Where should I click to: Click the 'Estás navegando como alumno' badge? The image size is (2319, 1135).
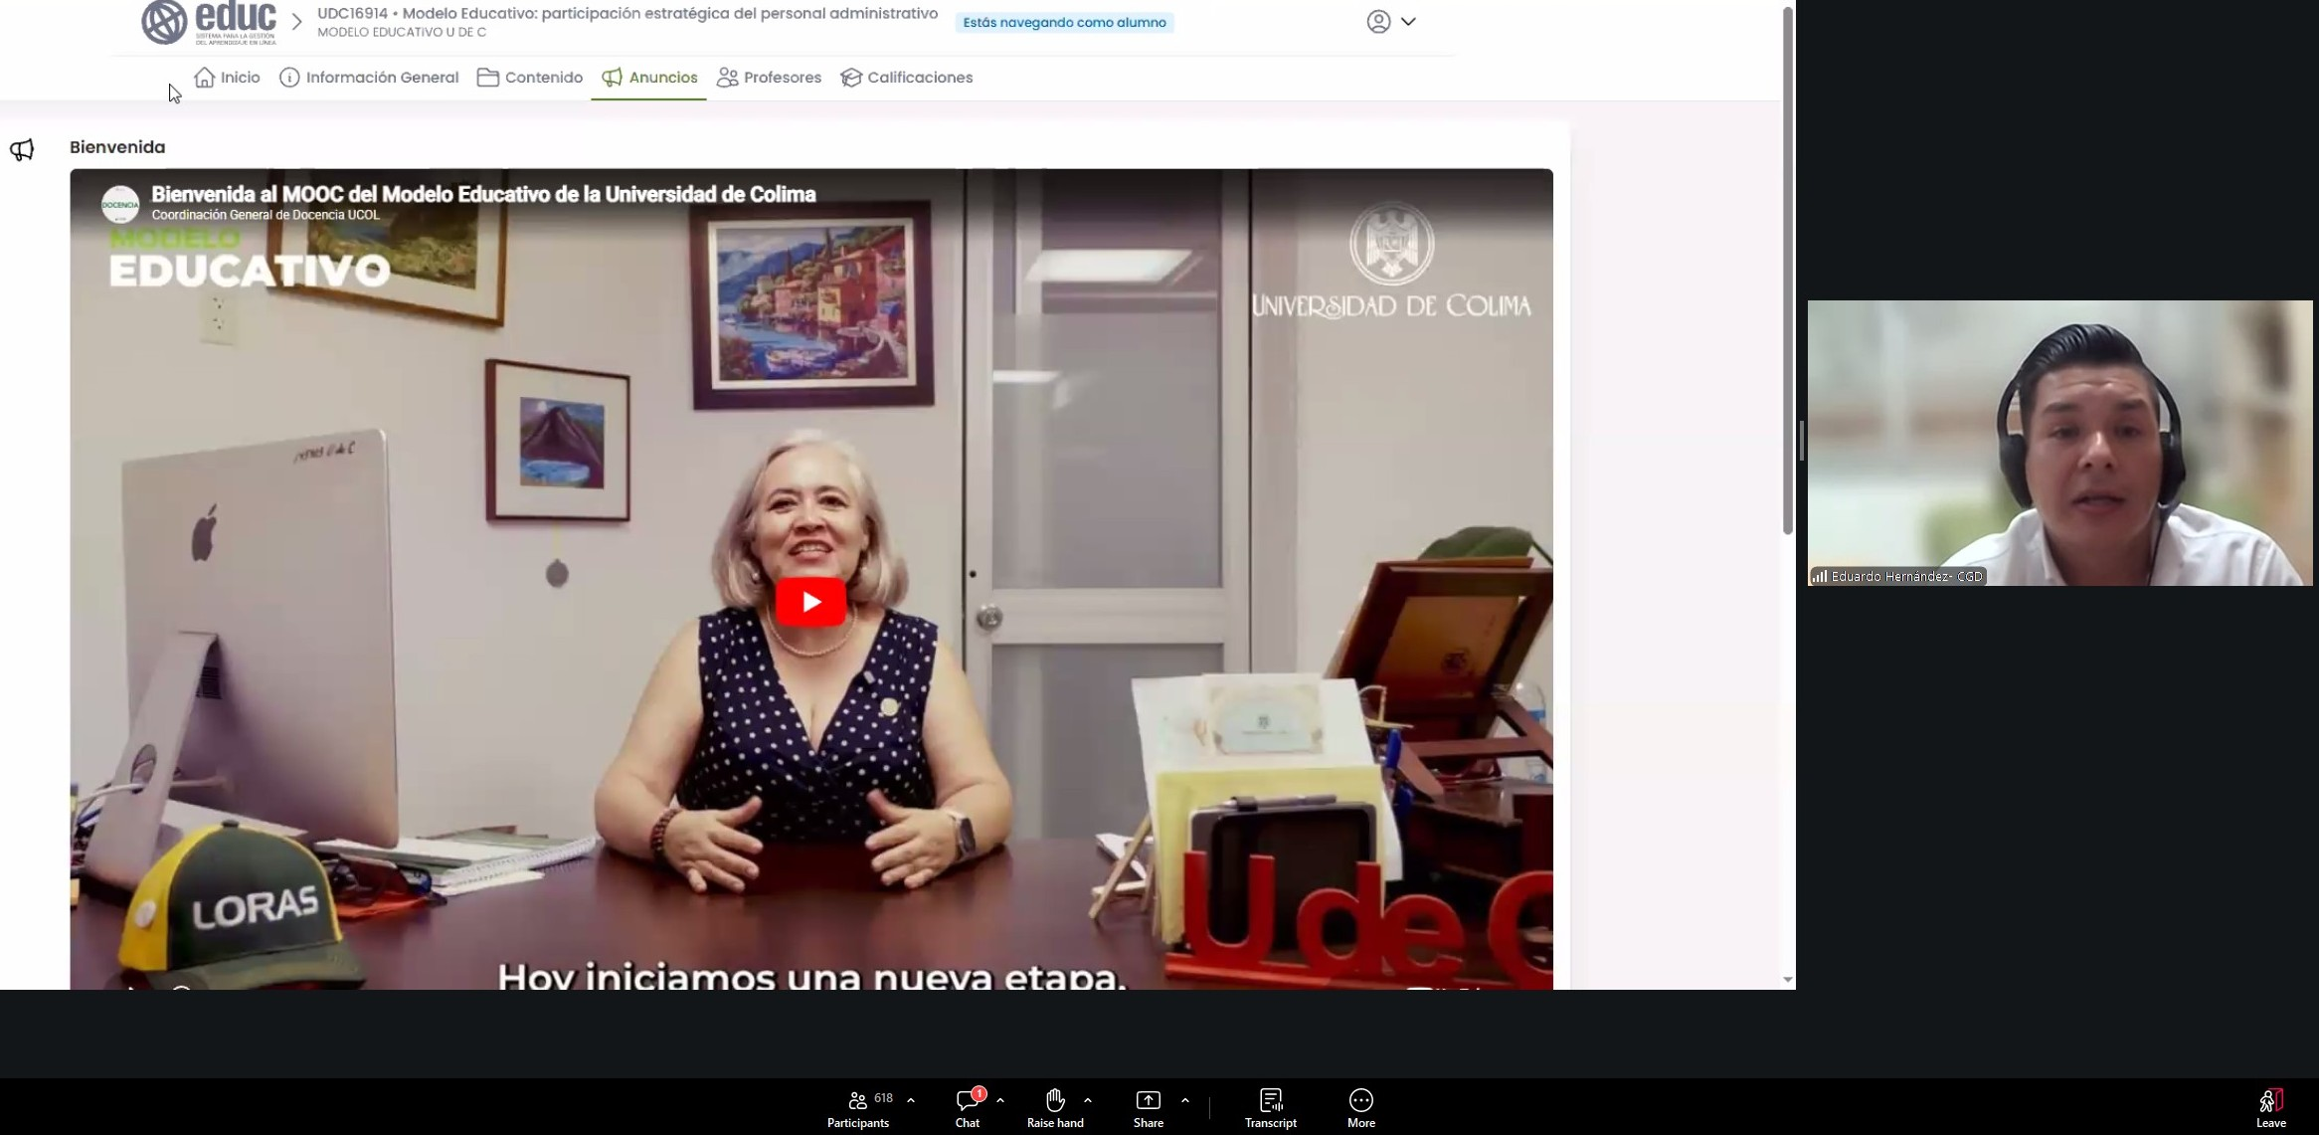[x=1064, y=22]
